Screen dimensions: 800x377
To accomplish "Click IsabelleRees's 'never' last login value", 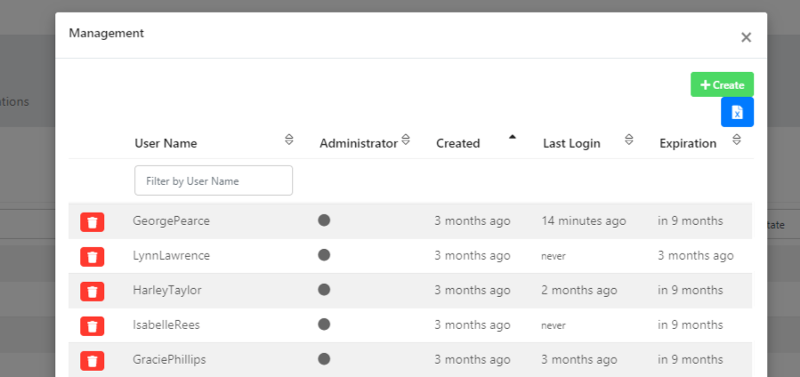I will tap(554, 325).
